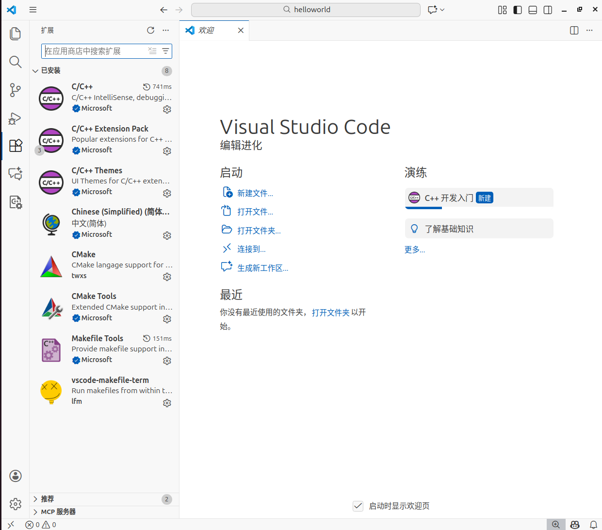Viewport: 602px width, 530px height.
Task: Open the Explorer view in activity bar
Action: pos(16,33)
